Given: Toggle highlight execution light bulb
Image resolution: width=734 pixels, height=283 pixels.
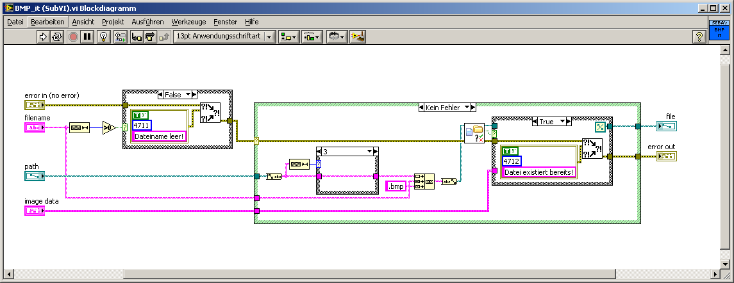Looking at the screenshot, I should coord(103,36).
